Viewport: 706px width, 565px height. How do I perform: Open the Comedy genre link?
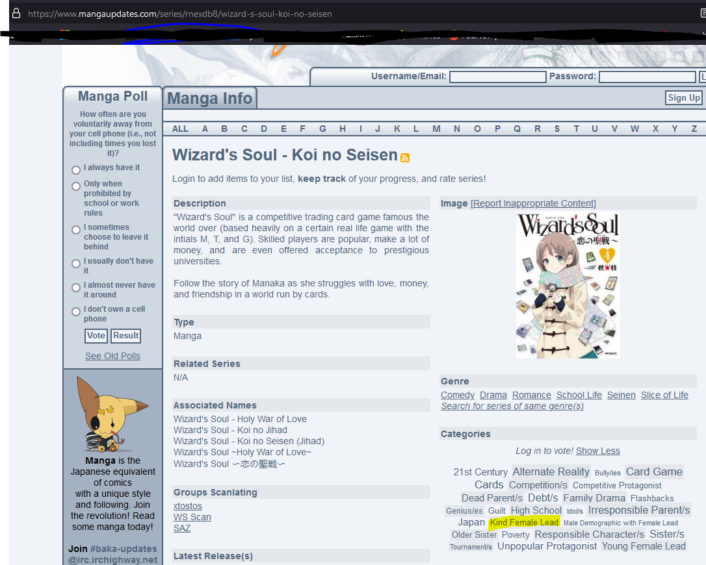[x=458, y=395]
